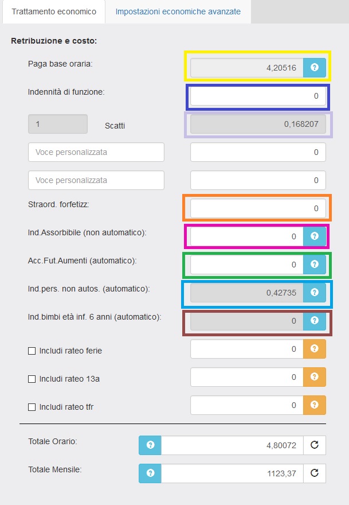Select the Trattamento economico tab
Screen dimensions: 349x505
click(54, 11)
